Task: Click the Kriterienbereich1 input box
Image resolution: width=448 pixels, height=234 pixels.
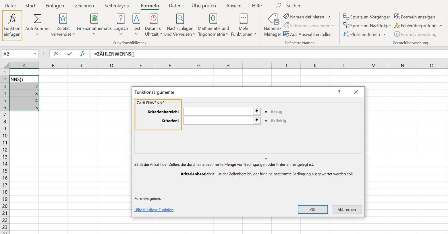Action: coord(218,111)
